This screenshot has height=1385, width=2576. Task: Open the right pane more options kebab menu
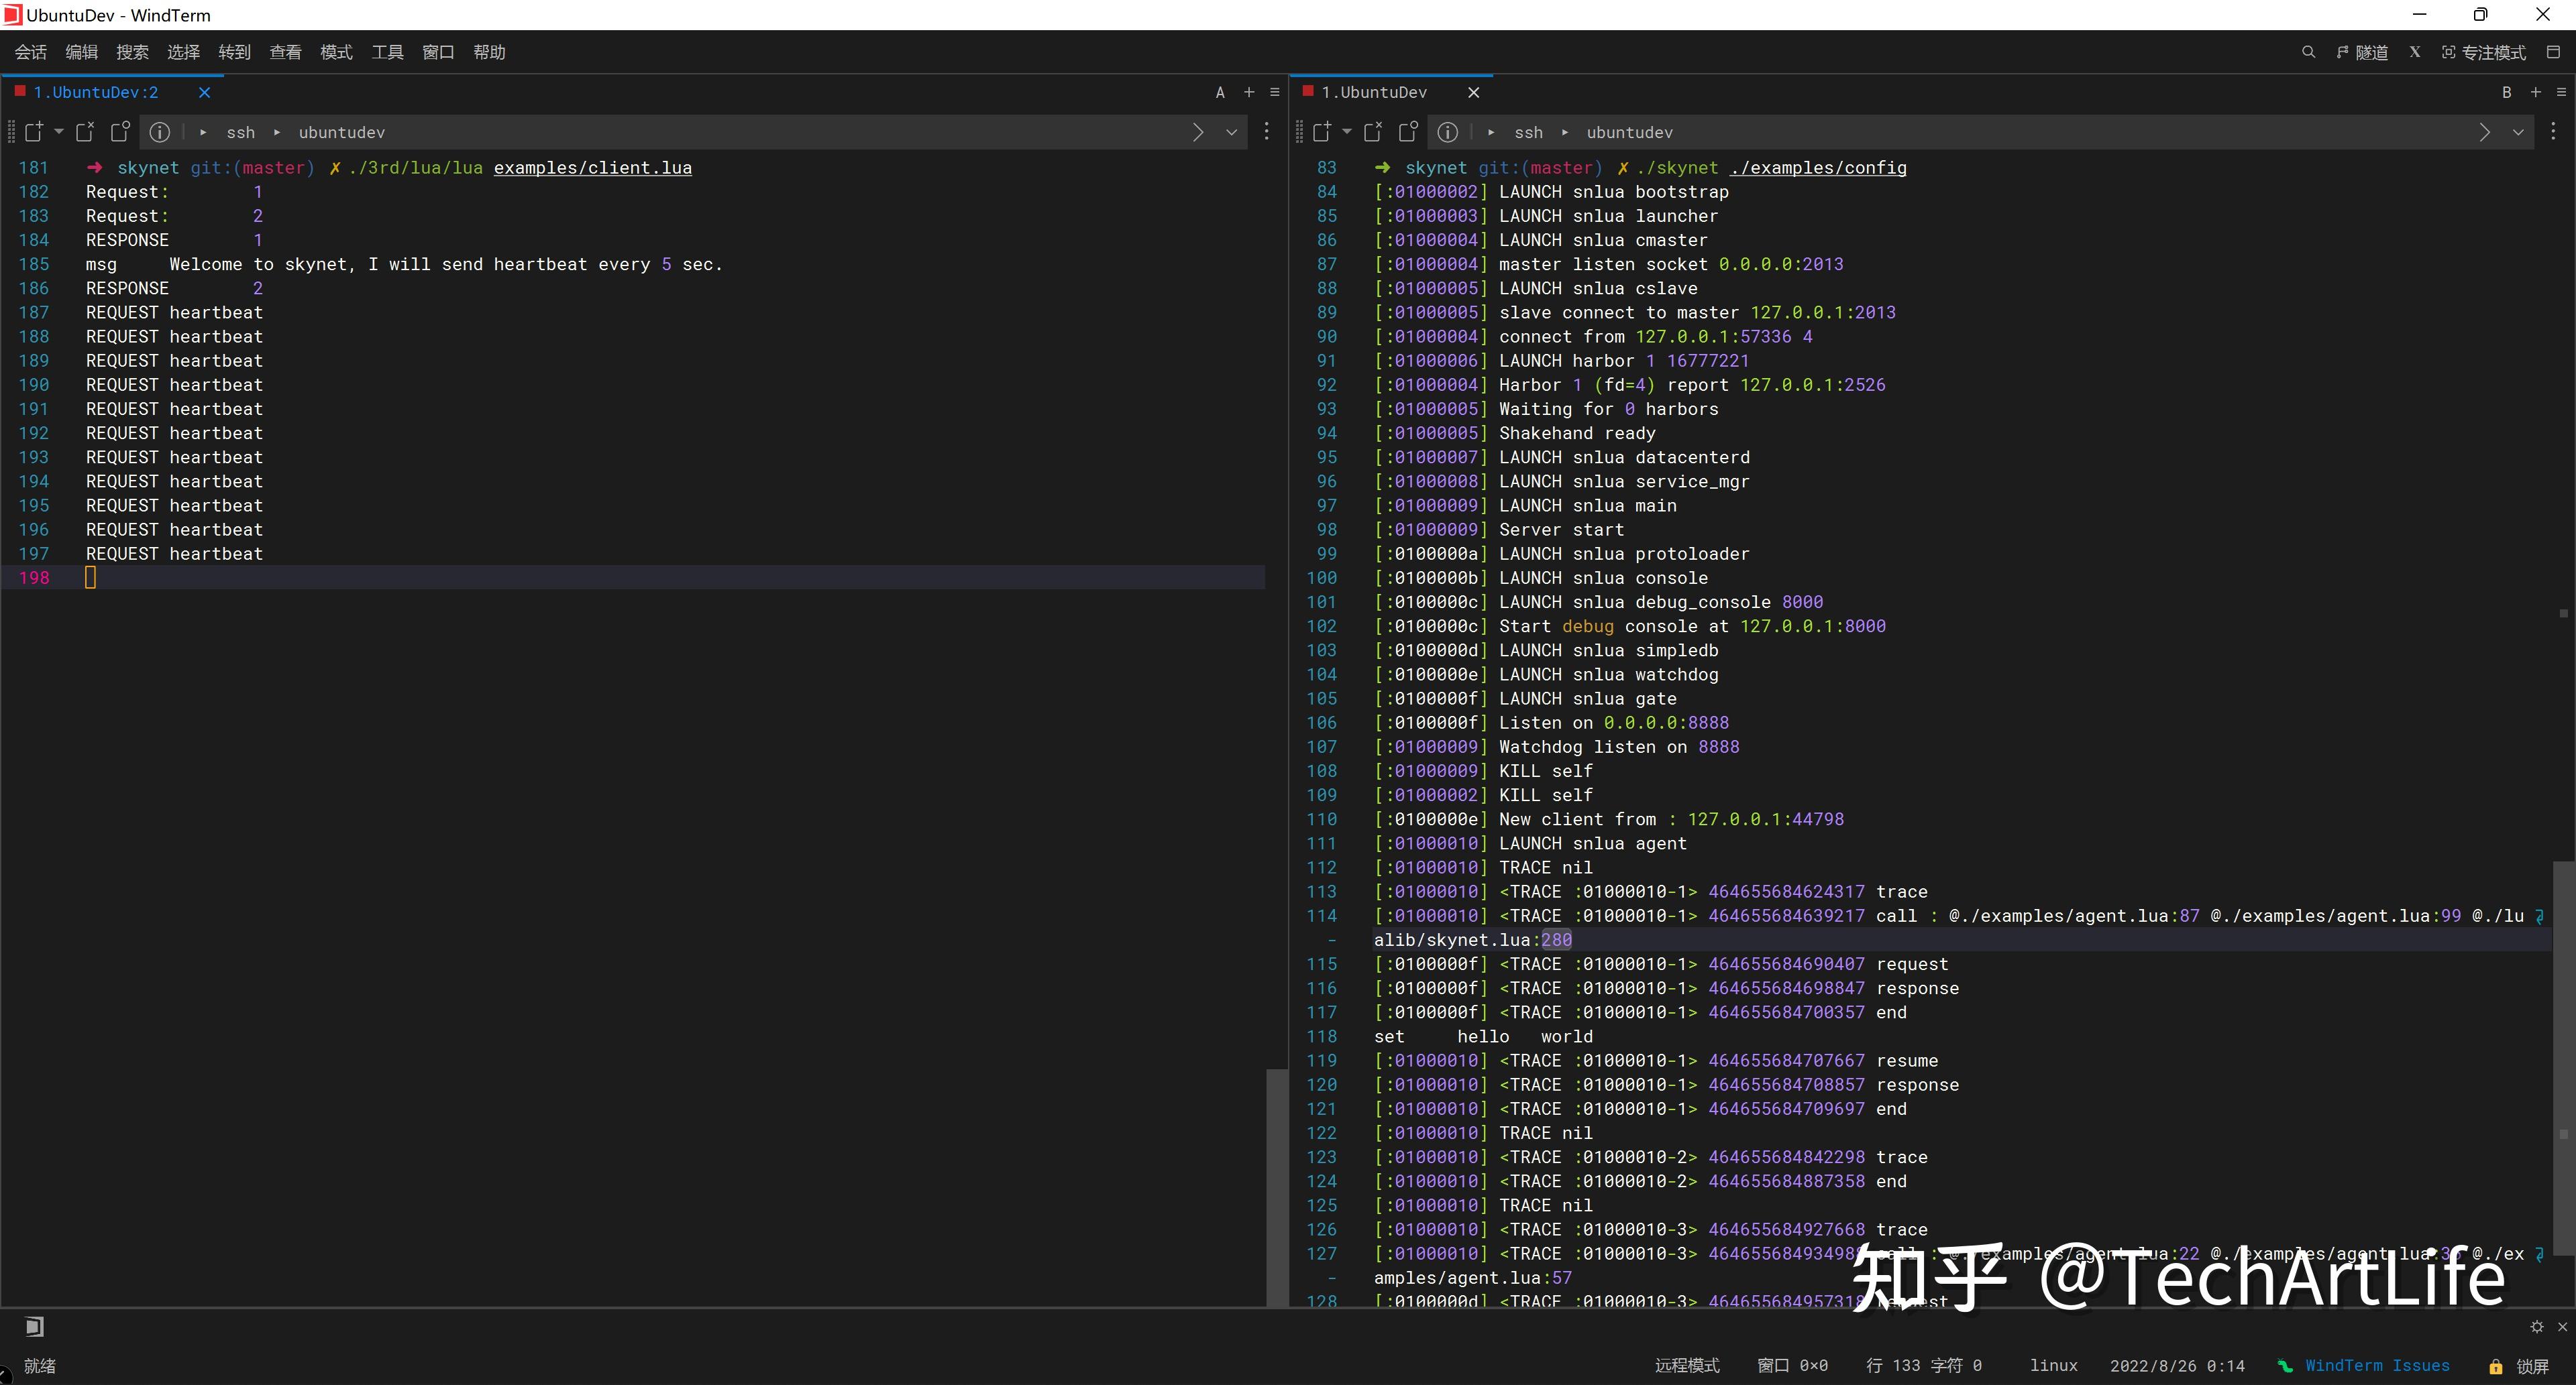[2553, 132]
